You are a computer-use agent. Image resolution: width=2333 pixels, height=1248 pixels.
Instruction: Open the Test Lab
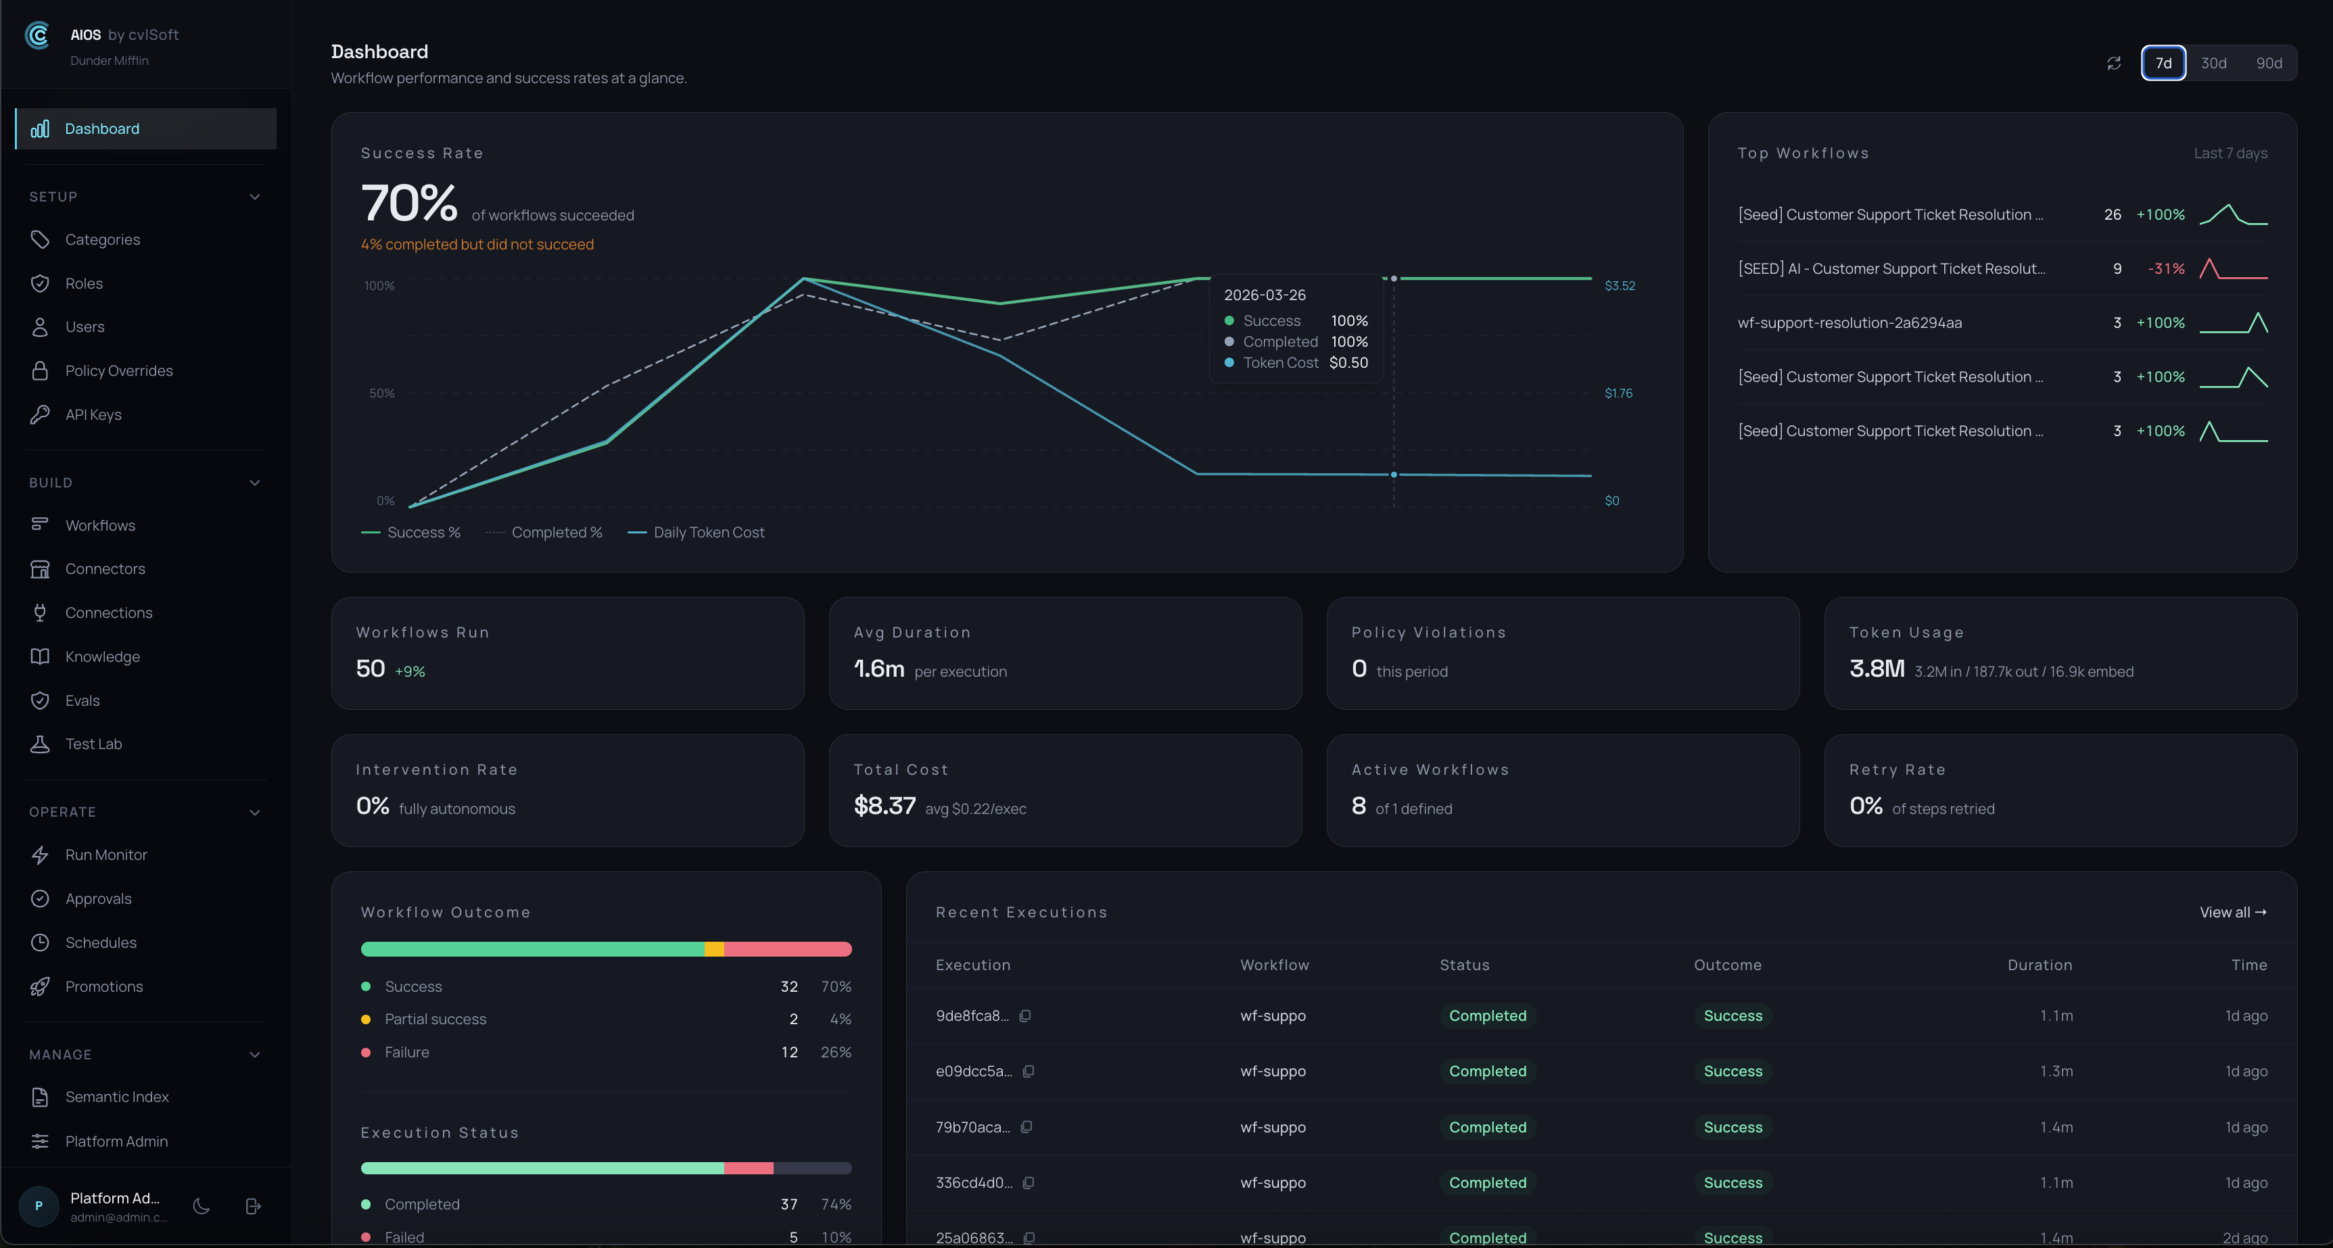(x=93, y=742)
